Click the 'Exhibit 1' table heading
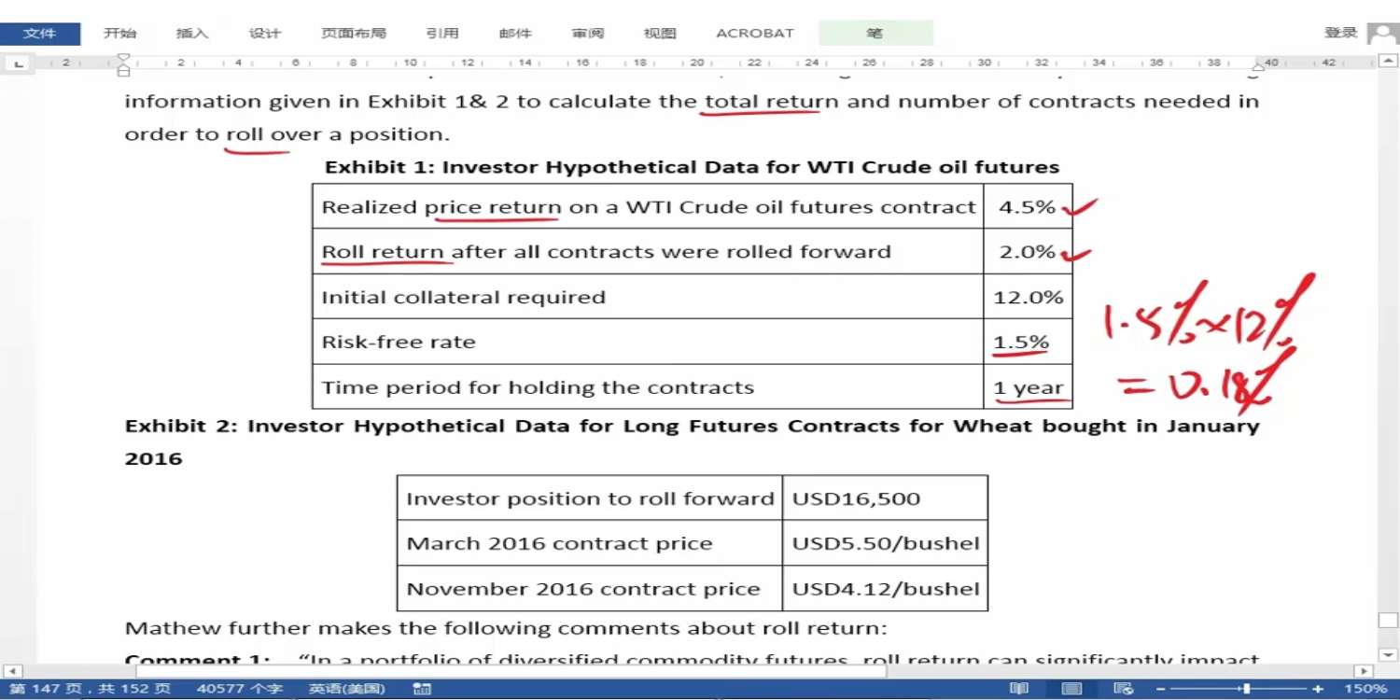This screenshot has height=700, width=1400. (x=693, y=168)
